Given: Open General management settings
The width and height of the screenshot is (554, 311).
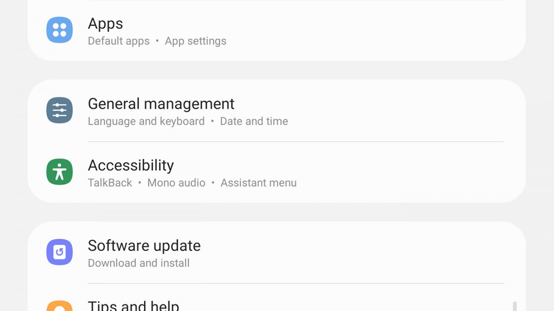Looking at the screenshot, I should tap(161, 104).
